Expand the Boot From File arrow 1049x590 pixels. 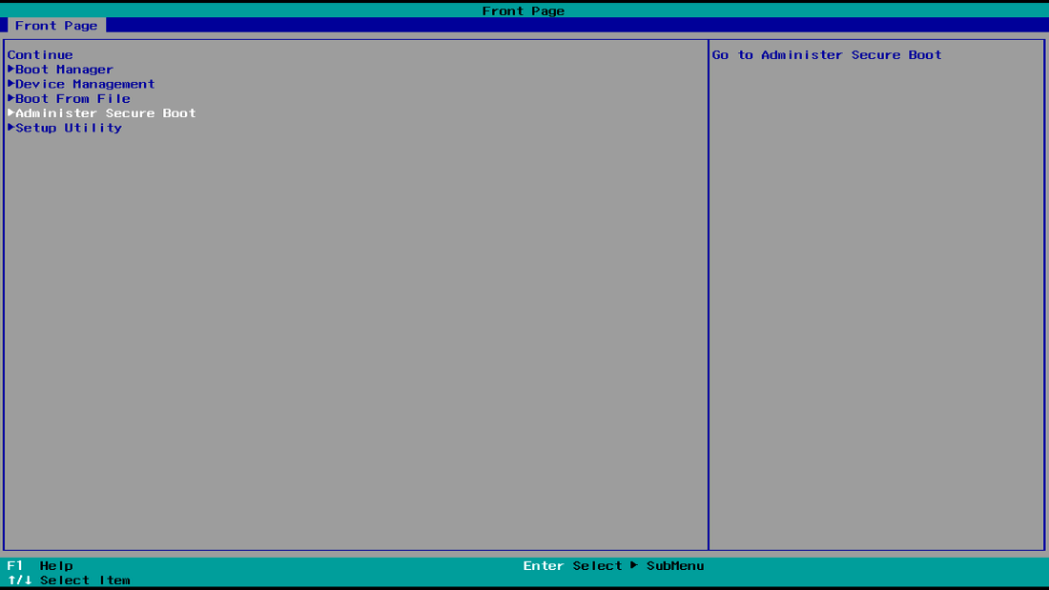[11, 98]
